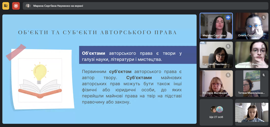Click muted mic icon on Олеся Сергіївна's tile
The height and width of the screenshot is (127, 270).
(x=264, y=17)
